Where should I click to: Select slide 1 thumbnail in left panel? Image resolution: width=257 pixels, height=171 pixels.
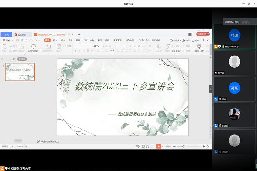(x=20, y=72)
